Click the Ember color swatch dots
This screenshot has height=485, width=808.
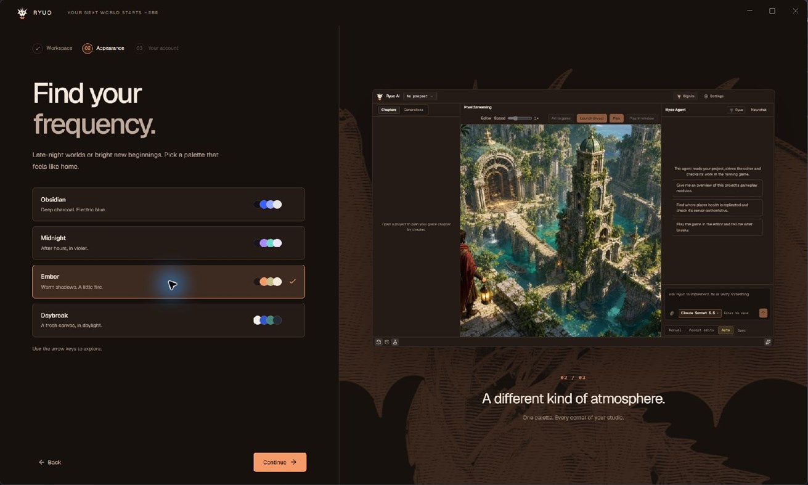[267, 282]
